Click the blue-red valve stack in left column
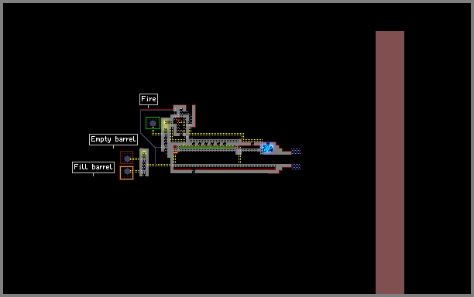The width and height of the screenshot is (474, 297). [x=144, y=165]
